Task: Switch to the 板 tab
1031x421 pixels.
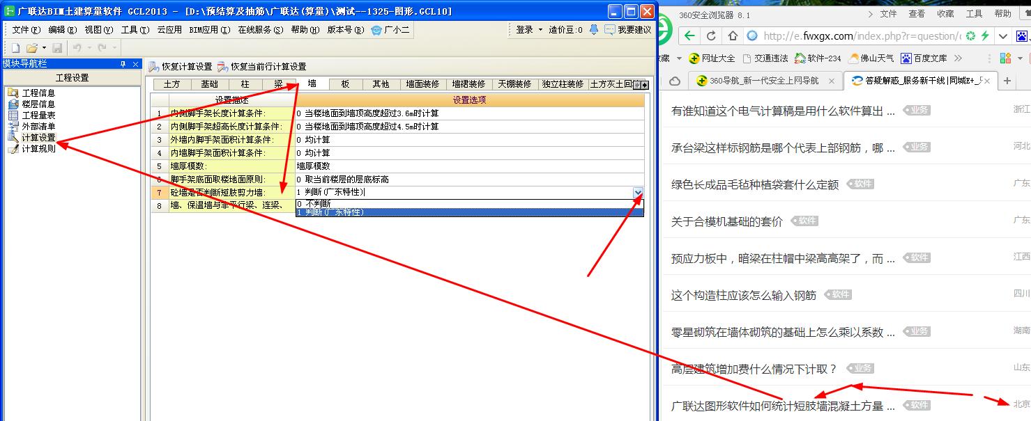Action: tap(345, 84)
